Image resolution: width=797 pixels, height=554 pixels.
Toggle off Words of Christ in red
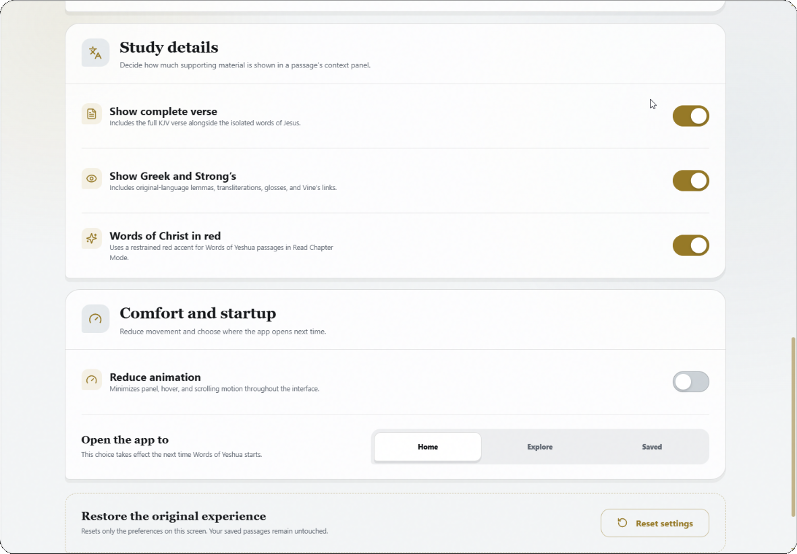tap(690, 245)
